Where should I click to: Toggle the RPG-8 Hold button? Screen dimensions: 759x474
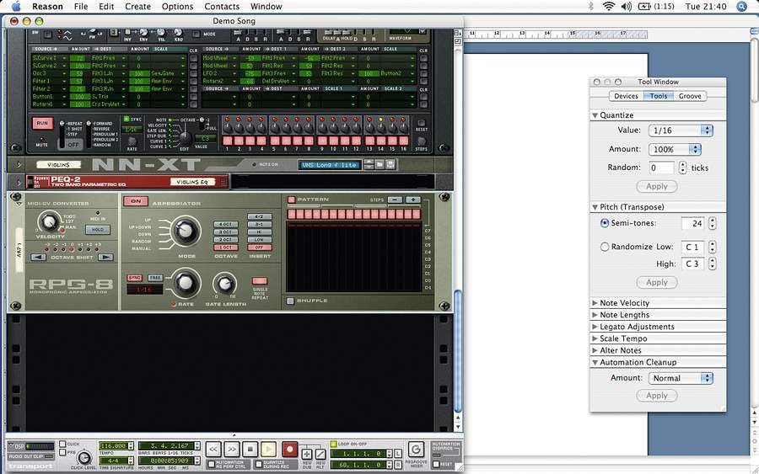click(98, 230)
